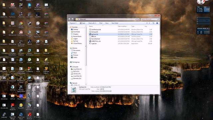Launch CodeBlocks from the desktop

coord(30,70)
